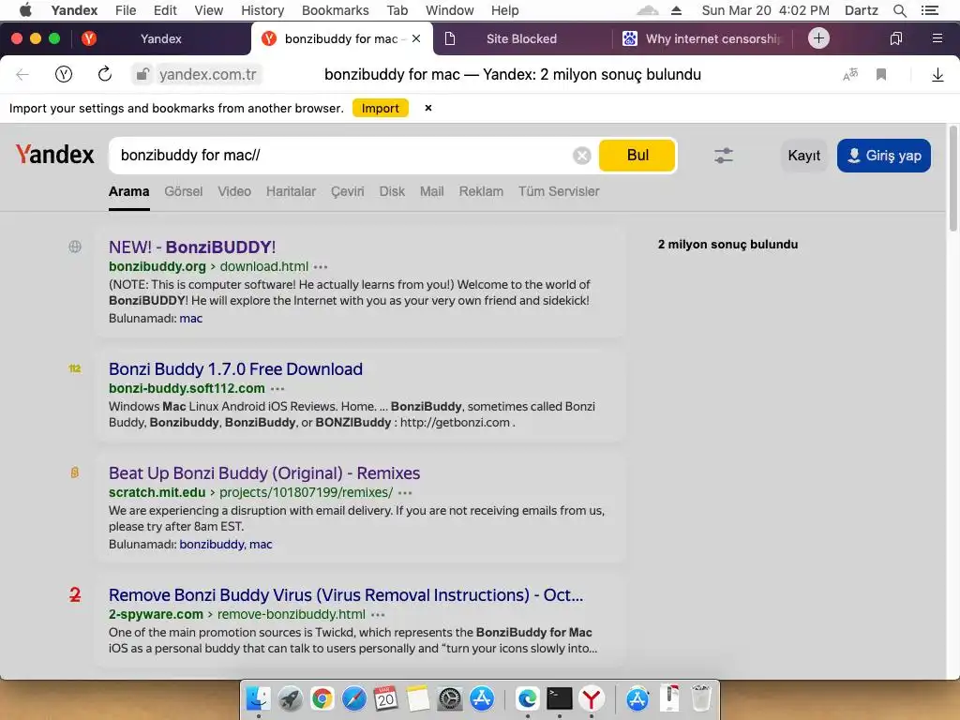
Task: Launch Google Chrome from the Dock
Action: point(322,698)
